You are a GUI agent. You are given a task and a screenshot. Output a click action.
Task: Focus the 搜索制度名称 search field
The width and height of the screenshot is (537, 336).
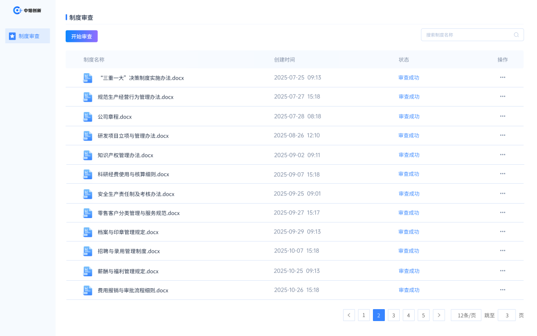[x=472, y=35]
